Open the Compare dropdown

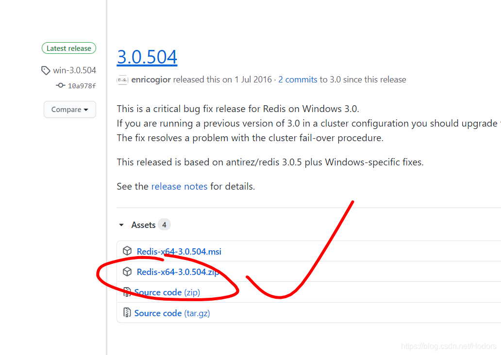[69, 110]
